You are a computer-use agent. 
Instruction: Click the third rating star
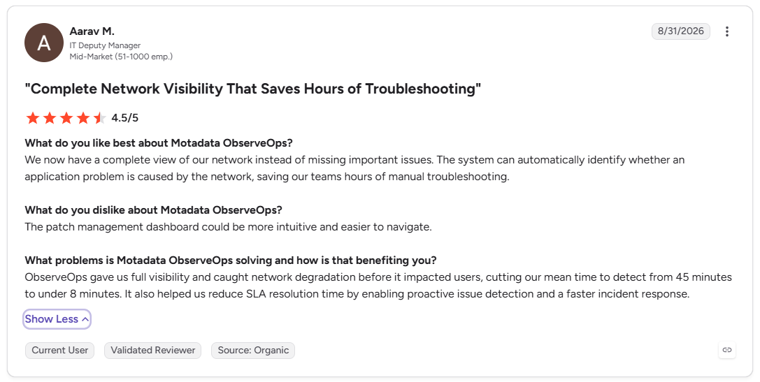66,117
